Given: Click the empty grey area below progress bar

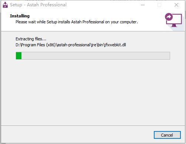Looking at the screenshot, I should pos(93,93).
